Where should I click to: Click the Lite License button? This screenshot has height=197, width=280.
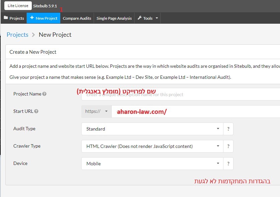[18, 6]
